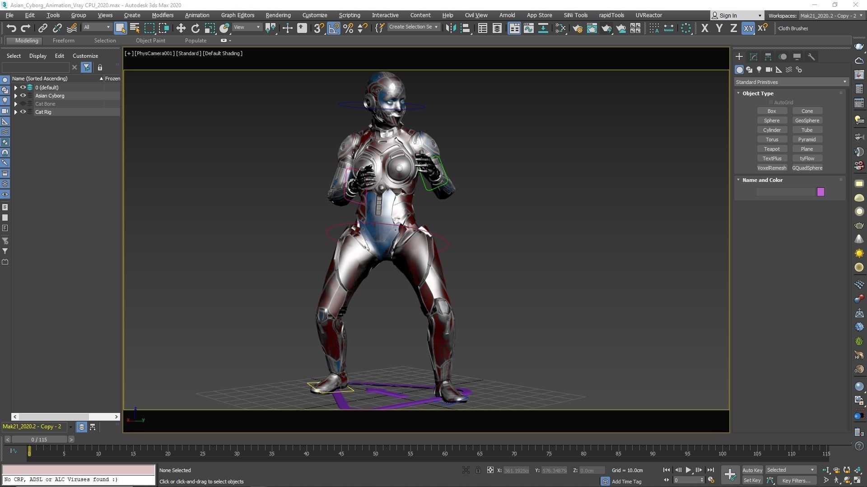Choose the Select and Rotate tool
The image size is (867, 487).
click(x=195, y=28)
